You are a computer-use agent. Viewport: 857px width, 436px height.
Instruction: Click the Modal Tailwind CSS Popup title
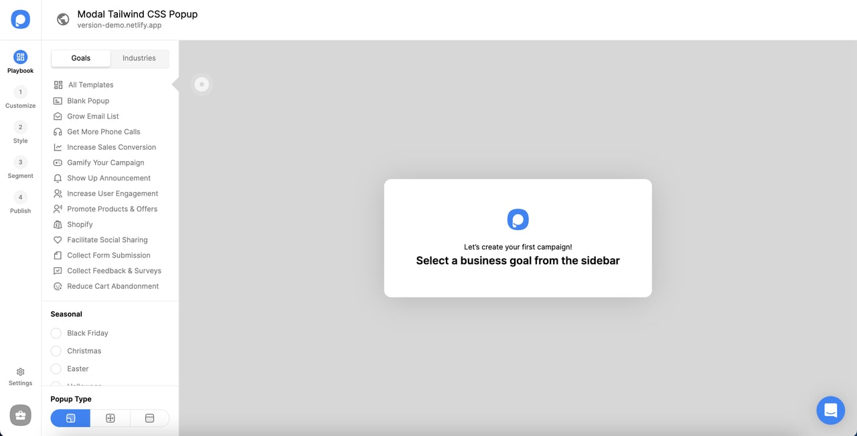(x=137, y=14)
